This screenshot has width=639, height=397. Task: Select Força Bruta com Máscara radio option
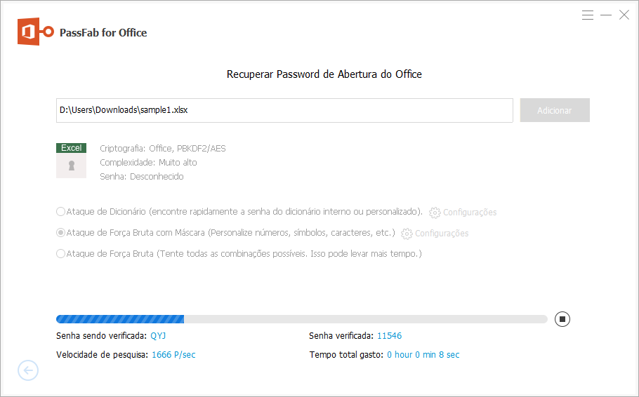(60, 232)
